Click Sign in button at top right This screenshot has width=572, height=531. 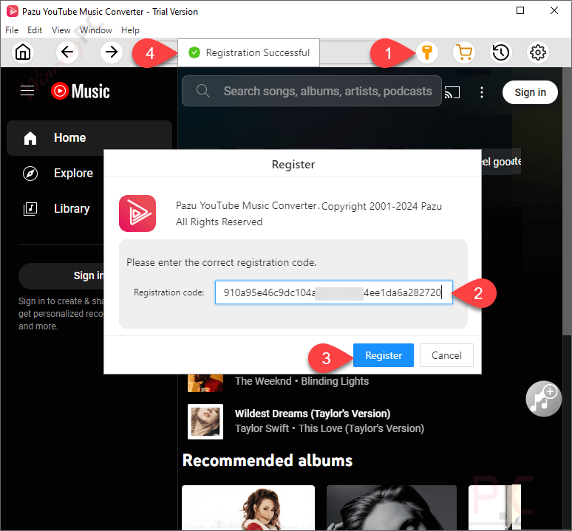[x=530, y=92]
